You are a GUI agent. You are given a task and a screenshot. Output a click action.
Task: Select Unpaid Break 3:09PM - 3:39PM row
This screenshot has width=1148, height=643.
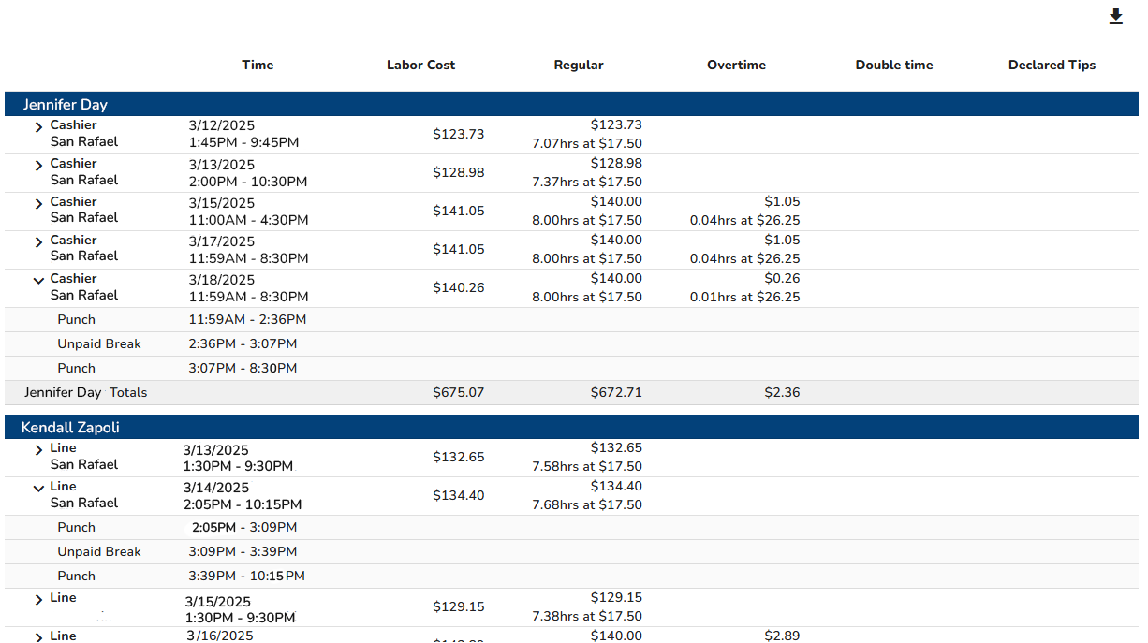pos(571,552)
